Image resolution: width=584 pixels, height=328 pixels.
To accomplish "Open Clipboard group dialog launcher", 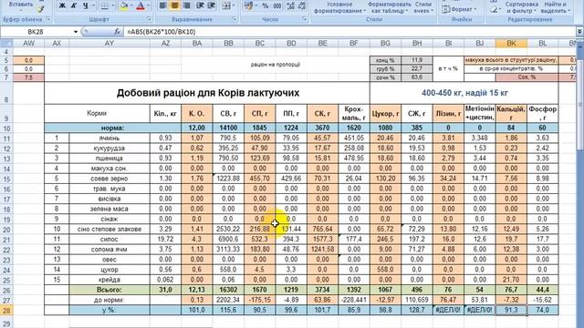I will 48,19.
